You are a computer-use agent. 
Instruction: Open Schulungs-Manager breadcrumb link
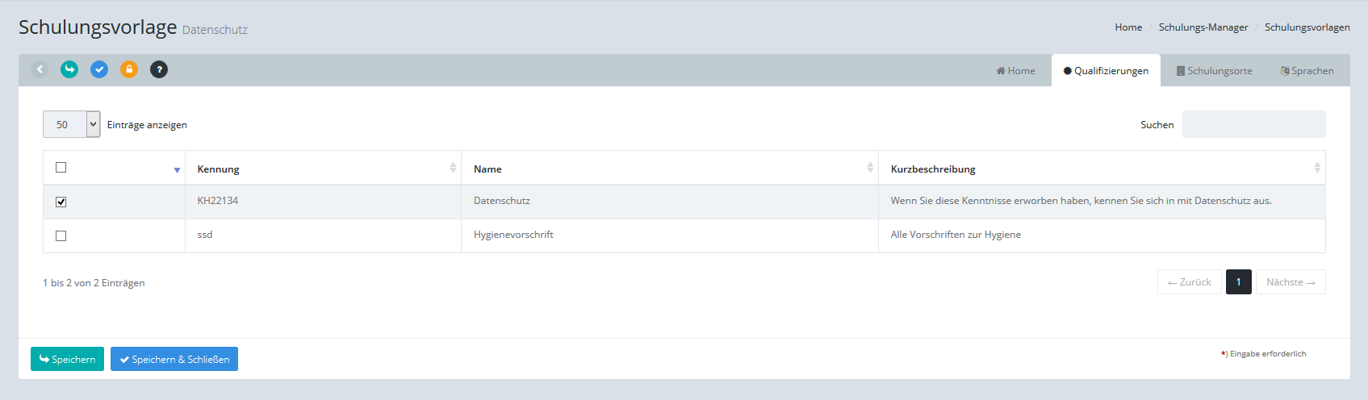pyautogui.click(x=1203, y=27)
